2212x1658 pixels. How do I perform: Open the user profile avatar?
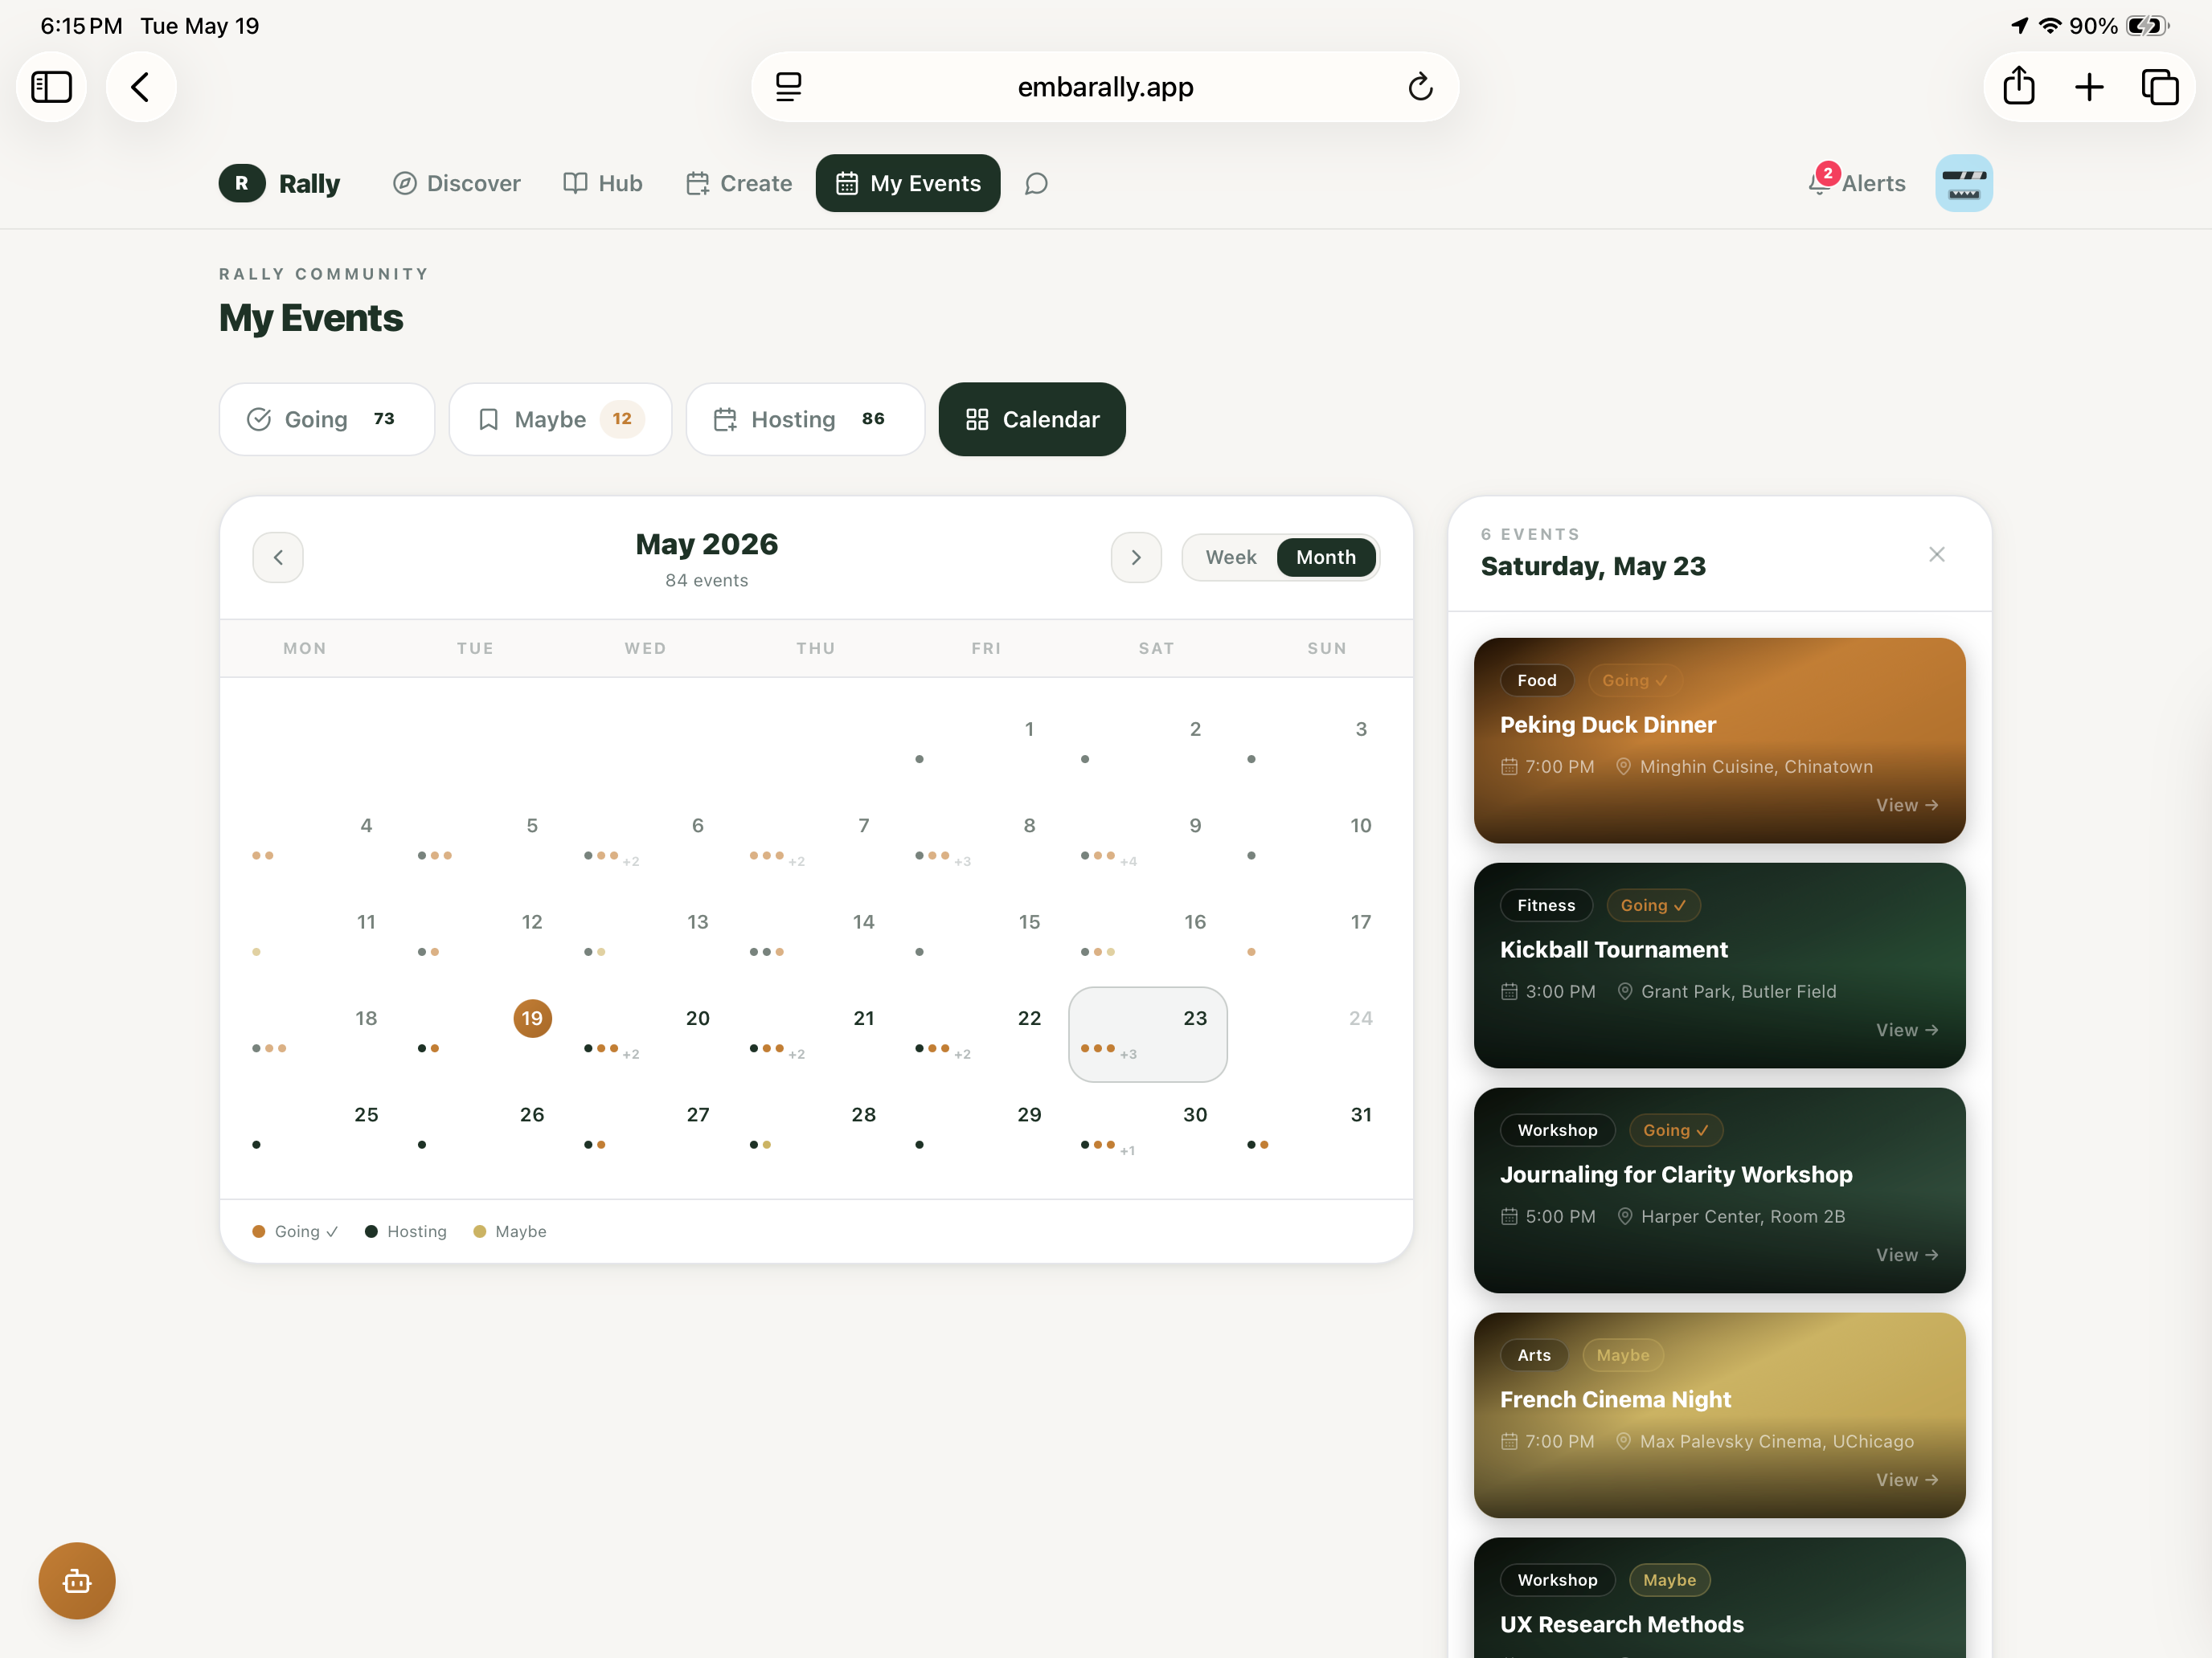tap(1963, 183)
